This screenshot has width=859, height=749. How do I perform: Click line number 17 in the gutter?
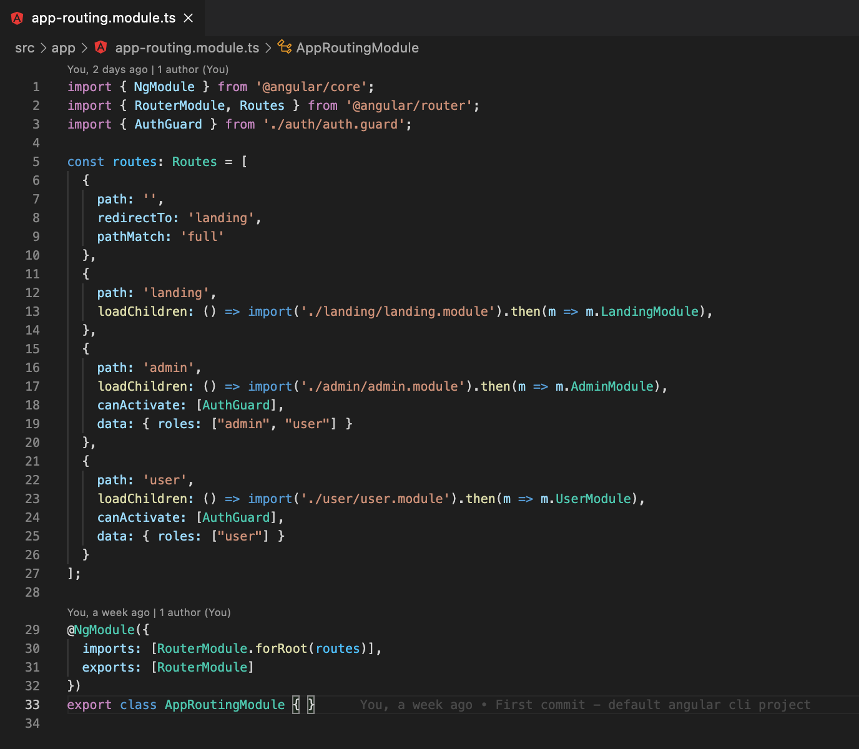click(32, 386)
